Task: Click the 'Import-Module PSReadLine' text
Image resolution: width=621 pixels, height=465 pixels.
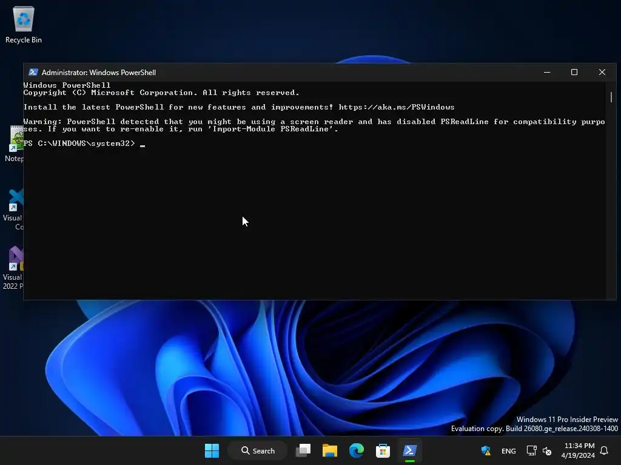Action: tap(272, 129)
